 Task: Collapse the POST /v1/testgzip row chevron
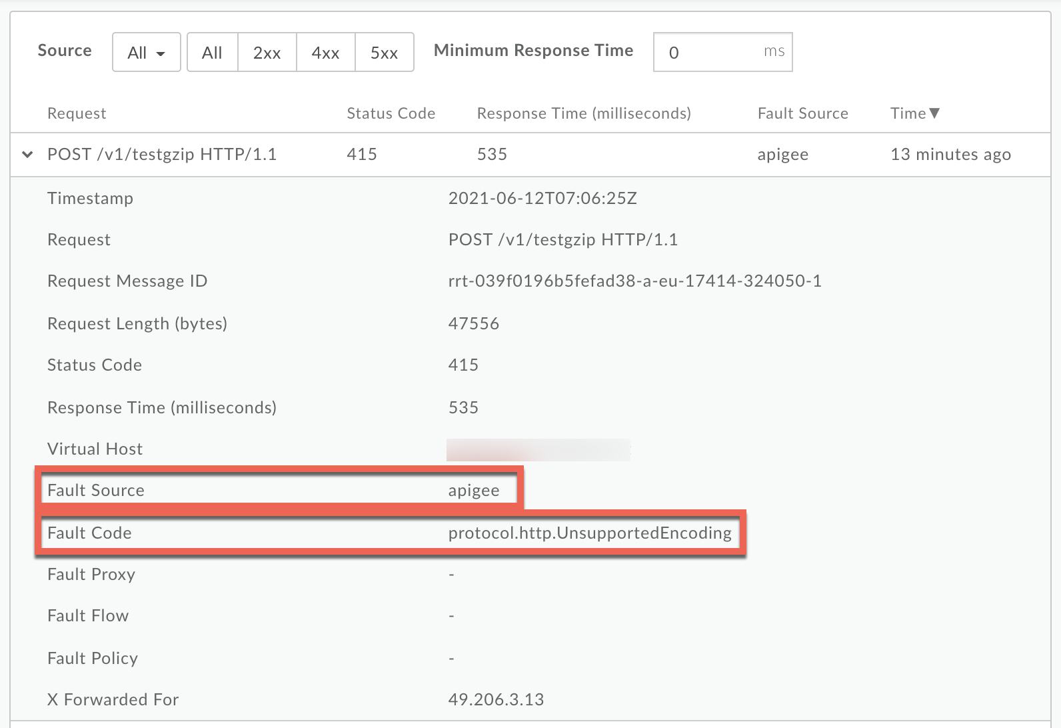pos(27,155)
